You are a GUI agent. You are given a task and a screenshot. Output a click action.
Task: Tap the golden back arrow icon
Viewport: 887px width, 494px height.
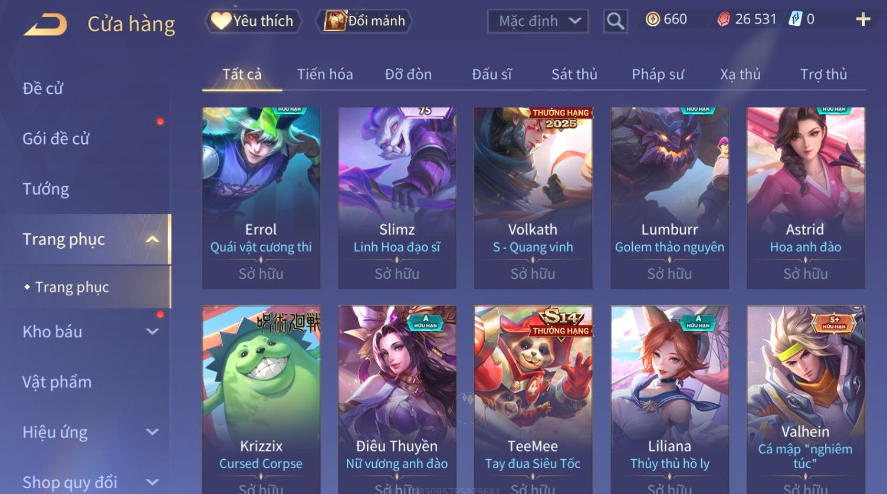pyautogui.click(x=45, y=25)
